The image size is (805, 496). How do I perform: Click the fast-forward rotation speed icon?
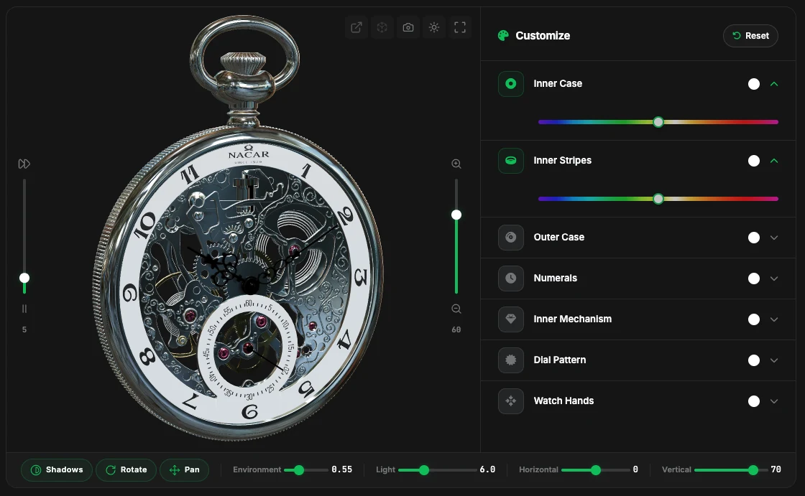(24, 164)
